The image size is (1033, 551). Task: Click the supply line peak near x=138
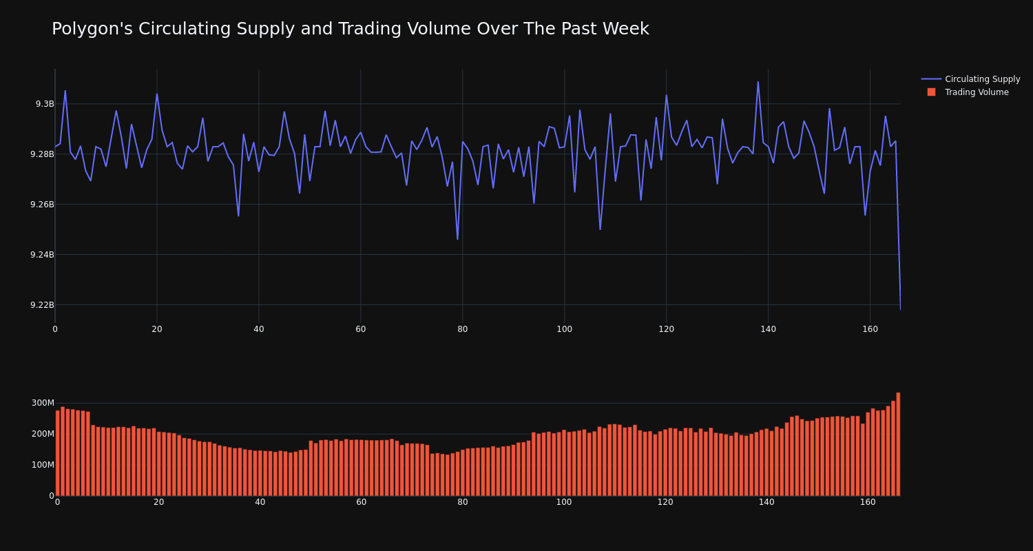pyautogui.click(x=758, y=82)
